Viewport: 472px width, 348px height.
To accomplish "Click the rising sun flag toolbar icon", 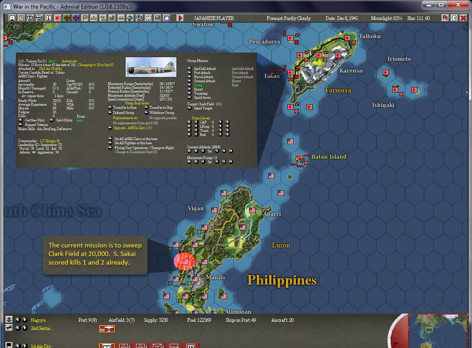I will tap(58, 18).
